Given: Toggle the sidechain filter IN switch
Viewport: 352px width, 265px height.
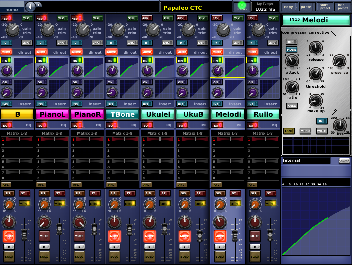Looking at the screenshot, I should 321,121.
